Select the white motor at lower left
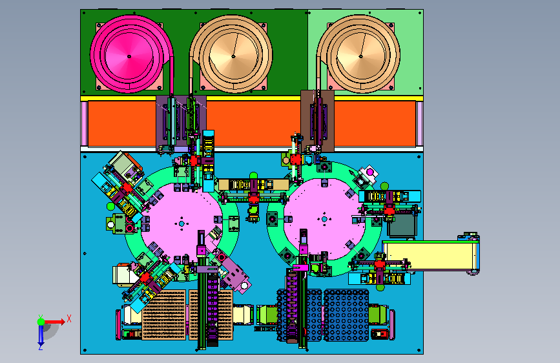 pyautogui.click(x=123, y=275)
